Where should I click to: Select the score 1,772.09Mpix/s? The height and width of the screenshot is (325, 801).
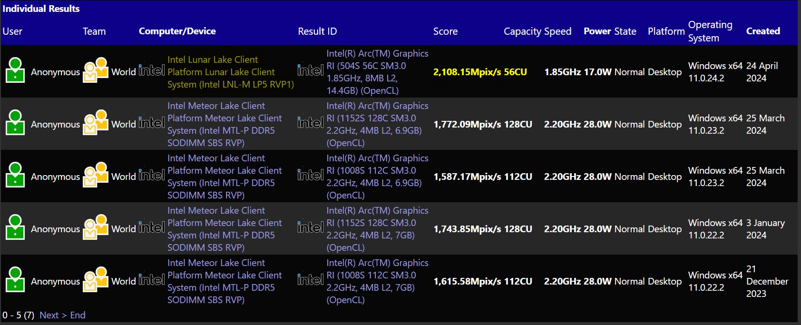point(467,124)
